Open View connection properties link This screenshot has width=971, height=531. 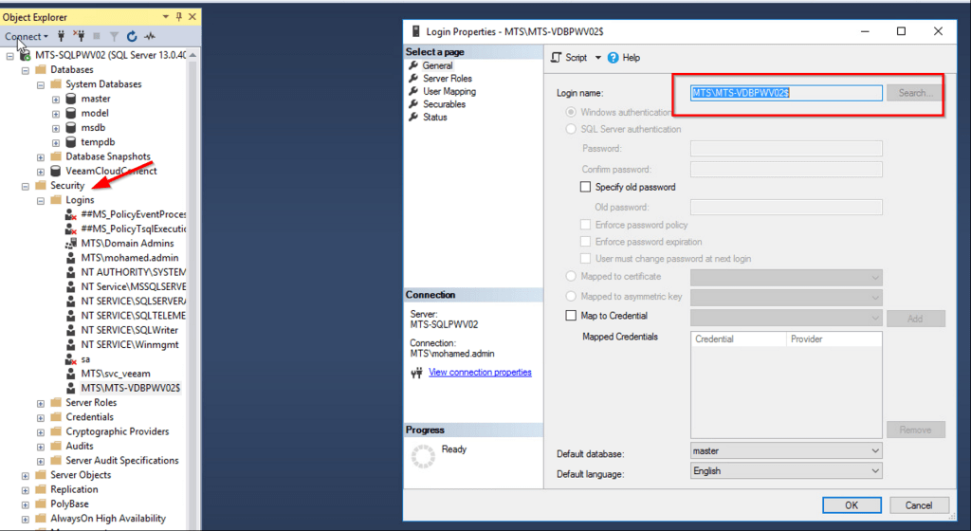point(480,373)
